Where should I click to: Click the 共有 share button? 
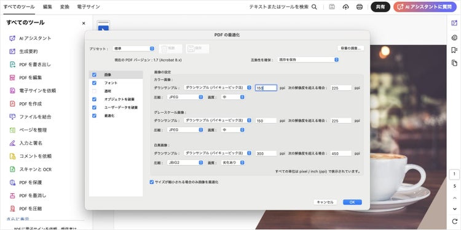coord(380,7)
